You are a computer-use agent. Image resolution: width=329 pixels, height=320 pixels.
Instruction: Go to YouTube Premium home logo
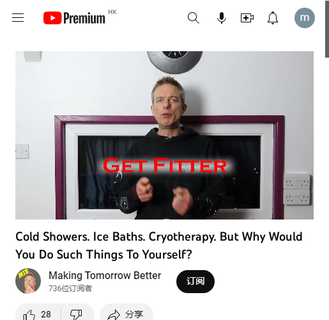(x=74, y=18)
